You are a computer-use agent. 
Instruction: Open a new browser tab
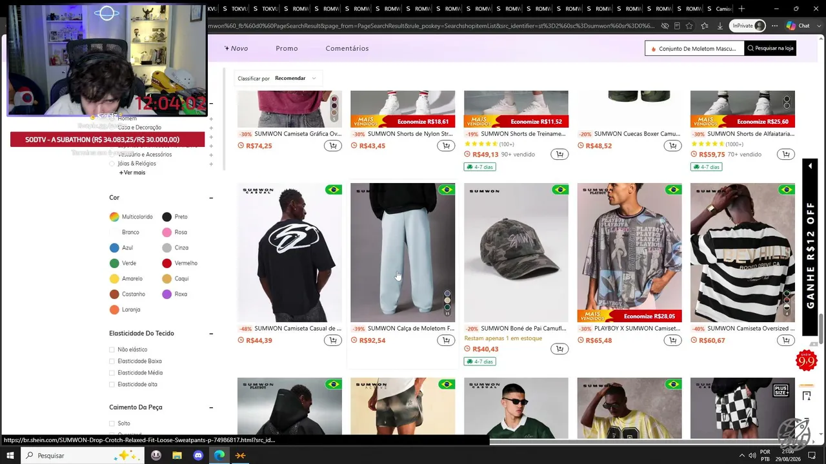(741, 8)
